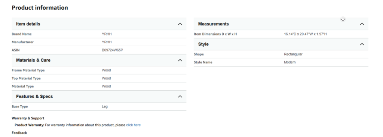383x137 pixels.
Task: Click the Style Name value Modern
Action: (x=290, y=62)
